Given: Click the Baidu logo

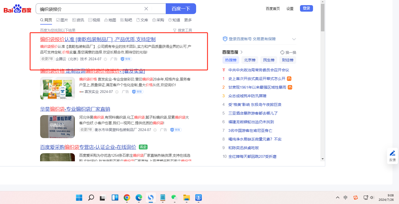Looking at the screenshot, I should click(17, 9).
